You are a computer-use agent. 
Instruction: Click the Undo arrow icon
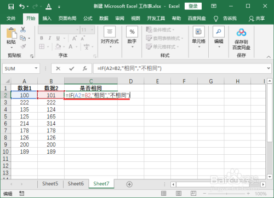point(21,7)
